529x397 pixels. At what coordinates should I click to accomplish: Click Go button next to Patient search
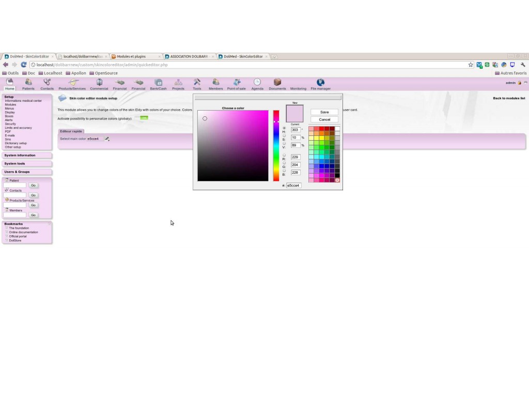pos(33,186)
